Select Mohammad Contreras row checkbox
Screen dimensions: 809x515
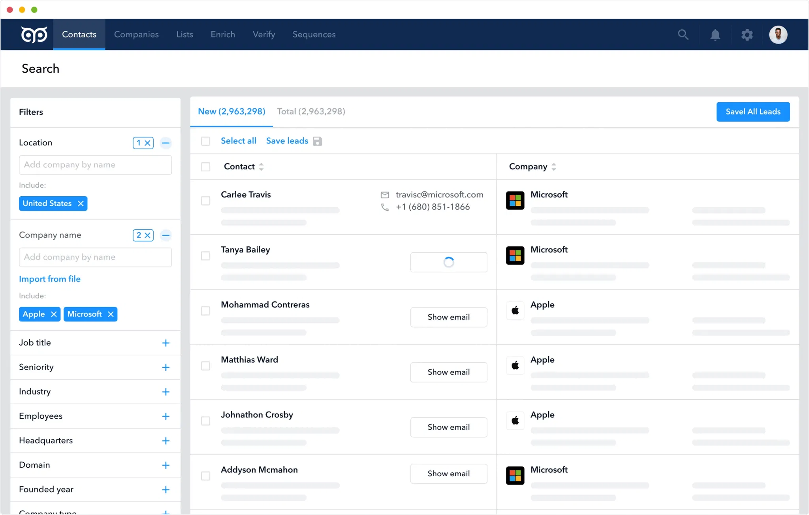click(x=205, y=311)
